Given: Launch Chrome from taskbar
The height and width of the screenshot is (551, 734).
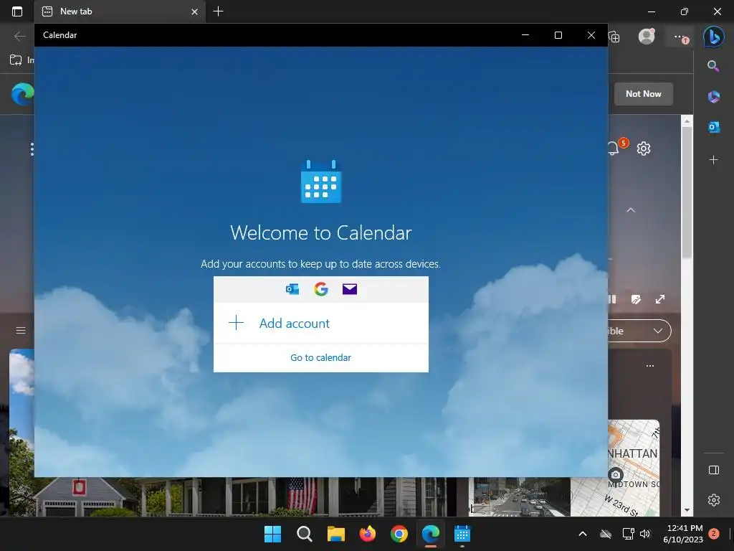Looking at the screenshot, I should click(x=399, y=534).
